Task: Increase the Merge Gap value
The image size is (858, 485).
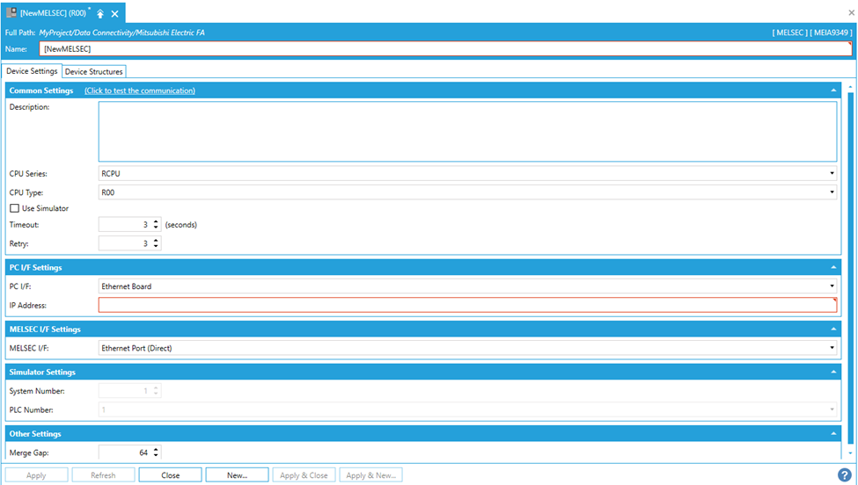Action: 156,450
